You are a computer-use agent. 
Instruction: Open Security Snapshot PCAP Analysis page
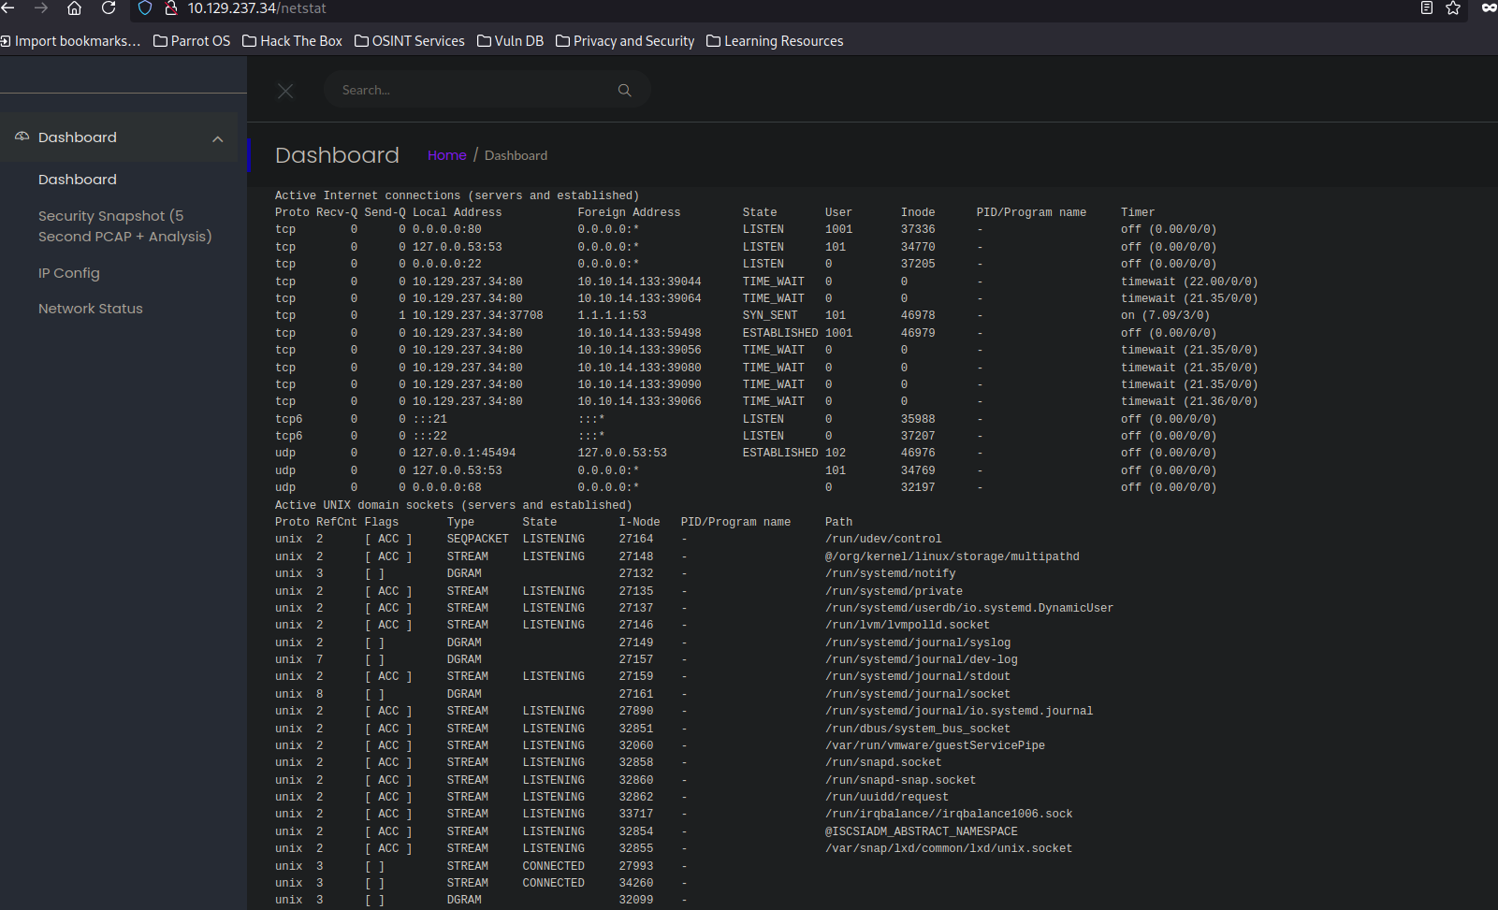(125, 226)
